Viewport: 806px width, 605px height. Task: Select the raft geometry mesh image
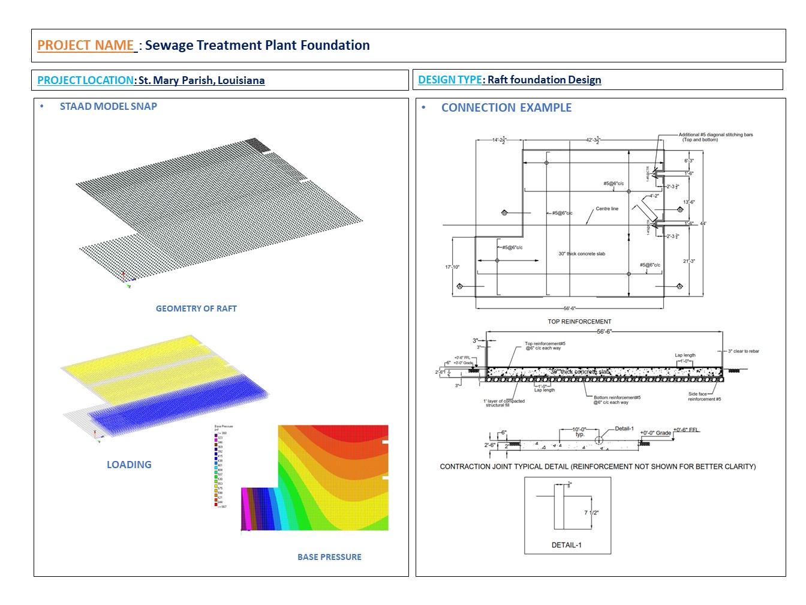[219, 210]
